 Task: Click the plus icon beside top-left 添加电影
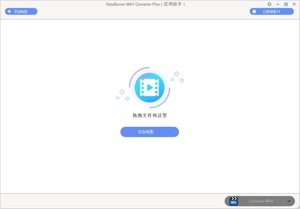click(9, 11)
